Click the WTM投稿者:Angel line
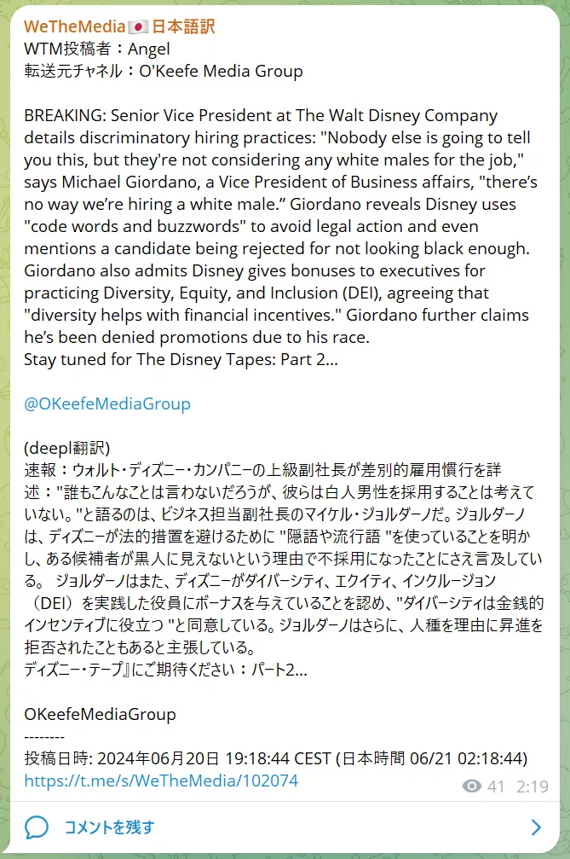This screenshot has width=570, height=859. [x=97, y=49]
